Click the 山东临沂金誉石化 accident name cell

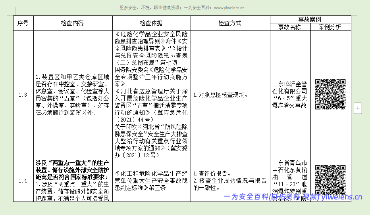[289, 95]
